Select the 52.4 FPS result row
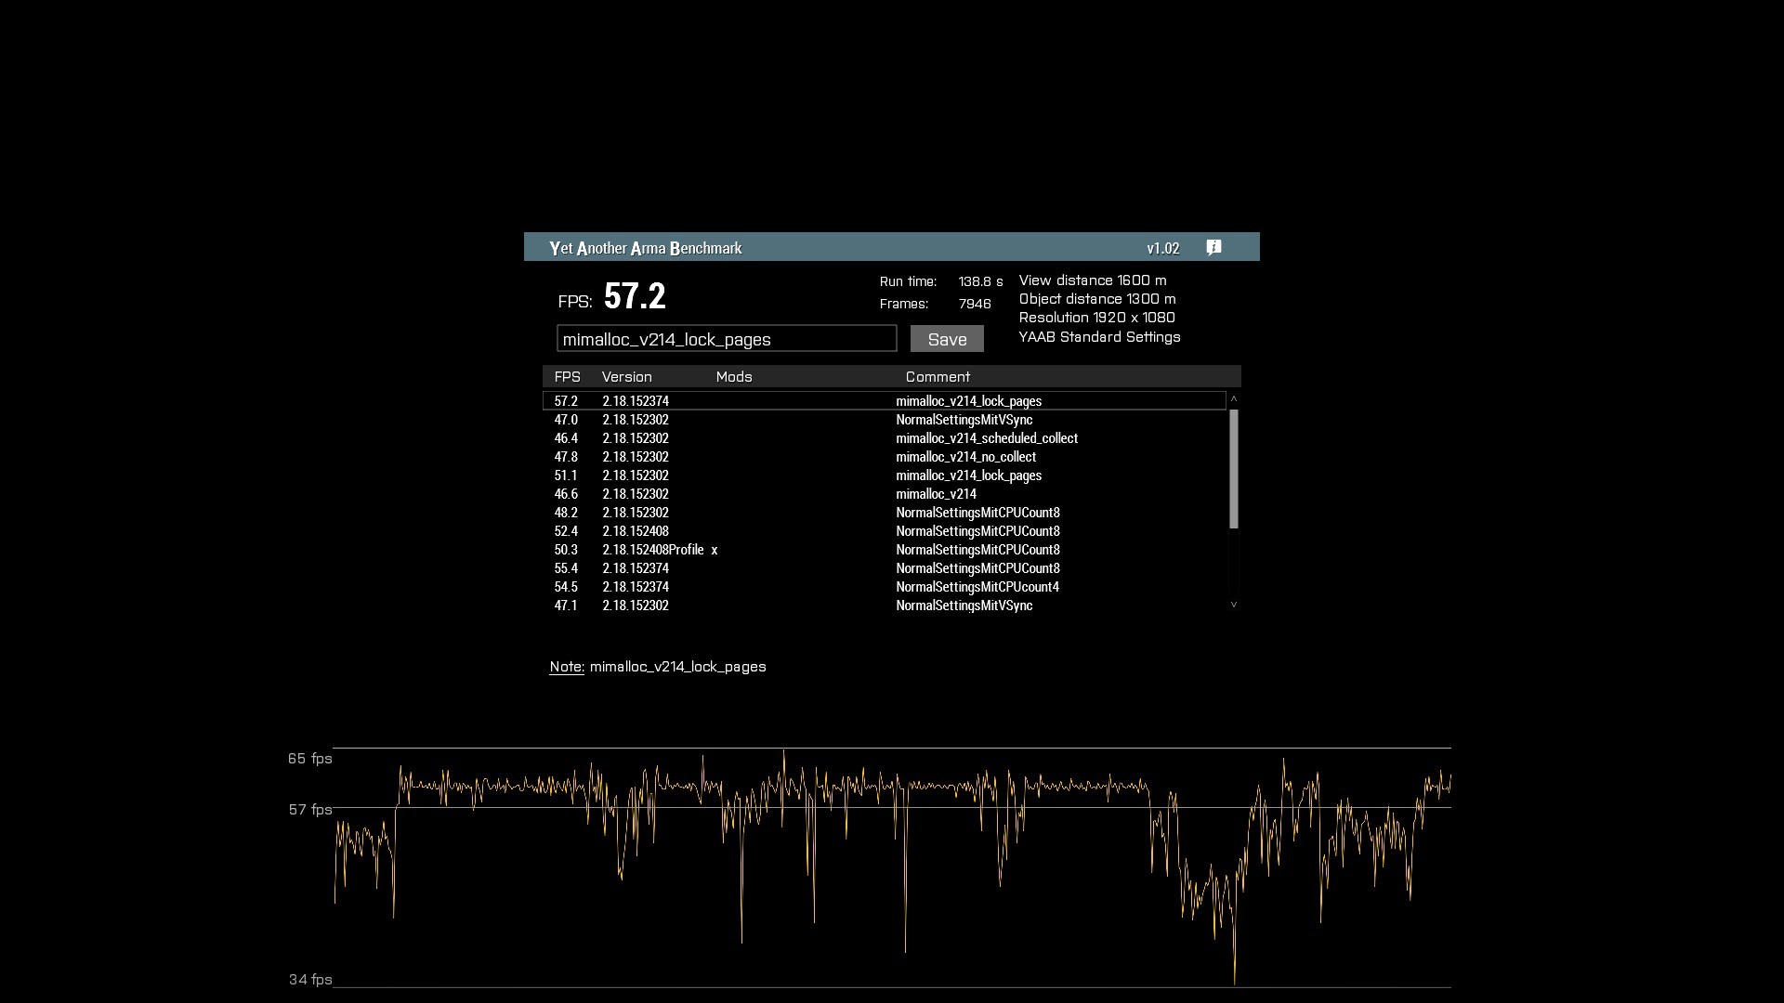 point(885,531)
